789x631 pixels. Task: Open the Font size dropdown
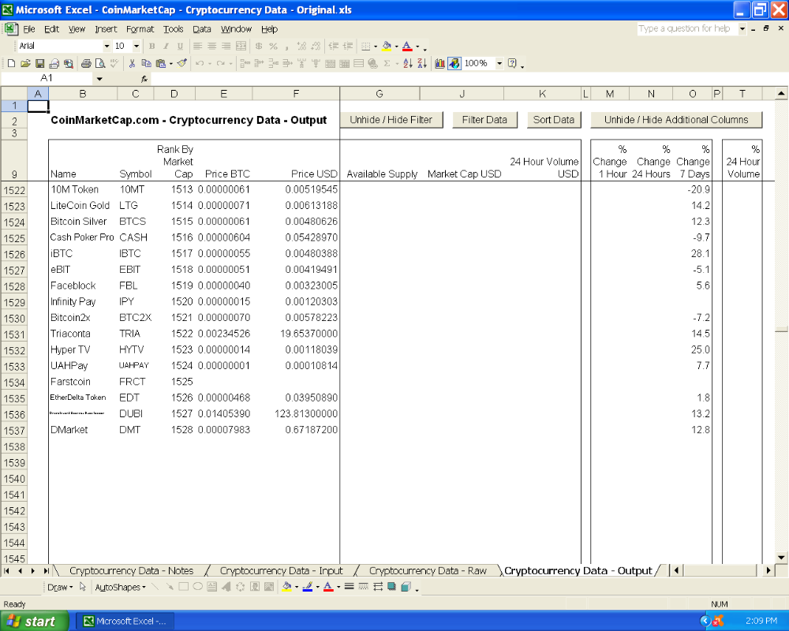coord(136,47)
